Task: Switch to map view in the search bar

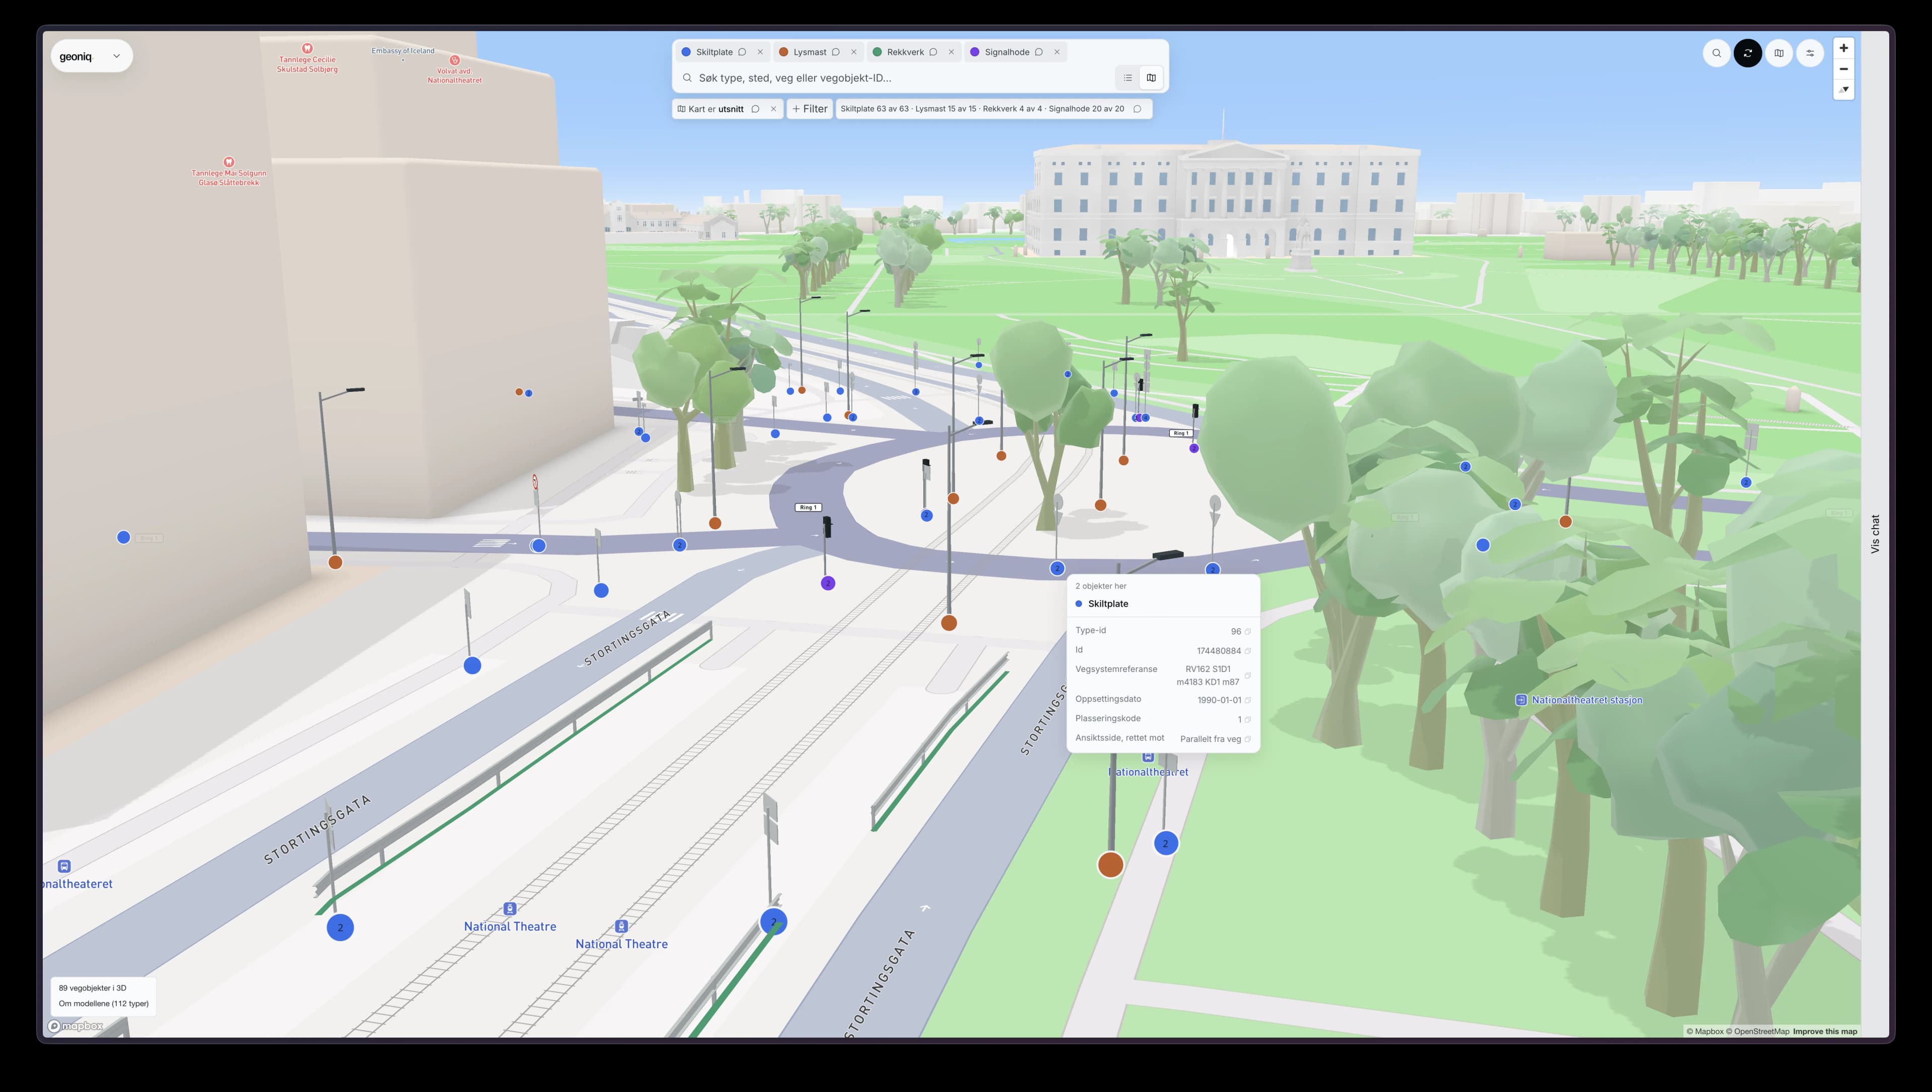Action: click(1151, 78)
